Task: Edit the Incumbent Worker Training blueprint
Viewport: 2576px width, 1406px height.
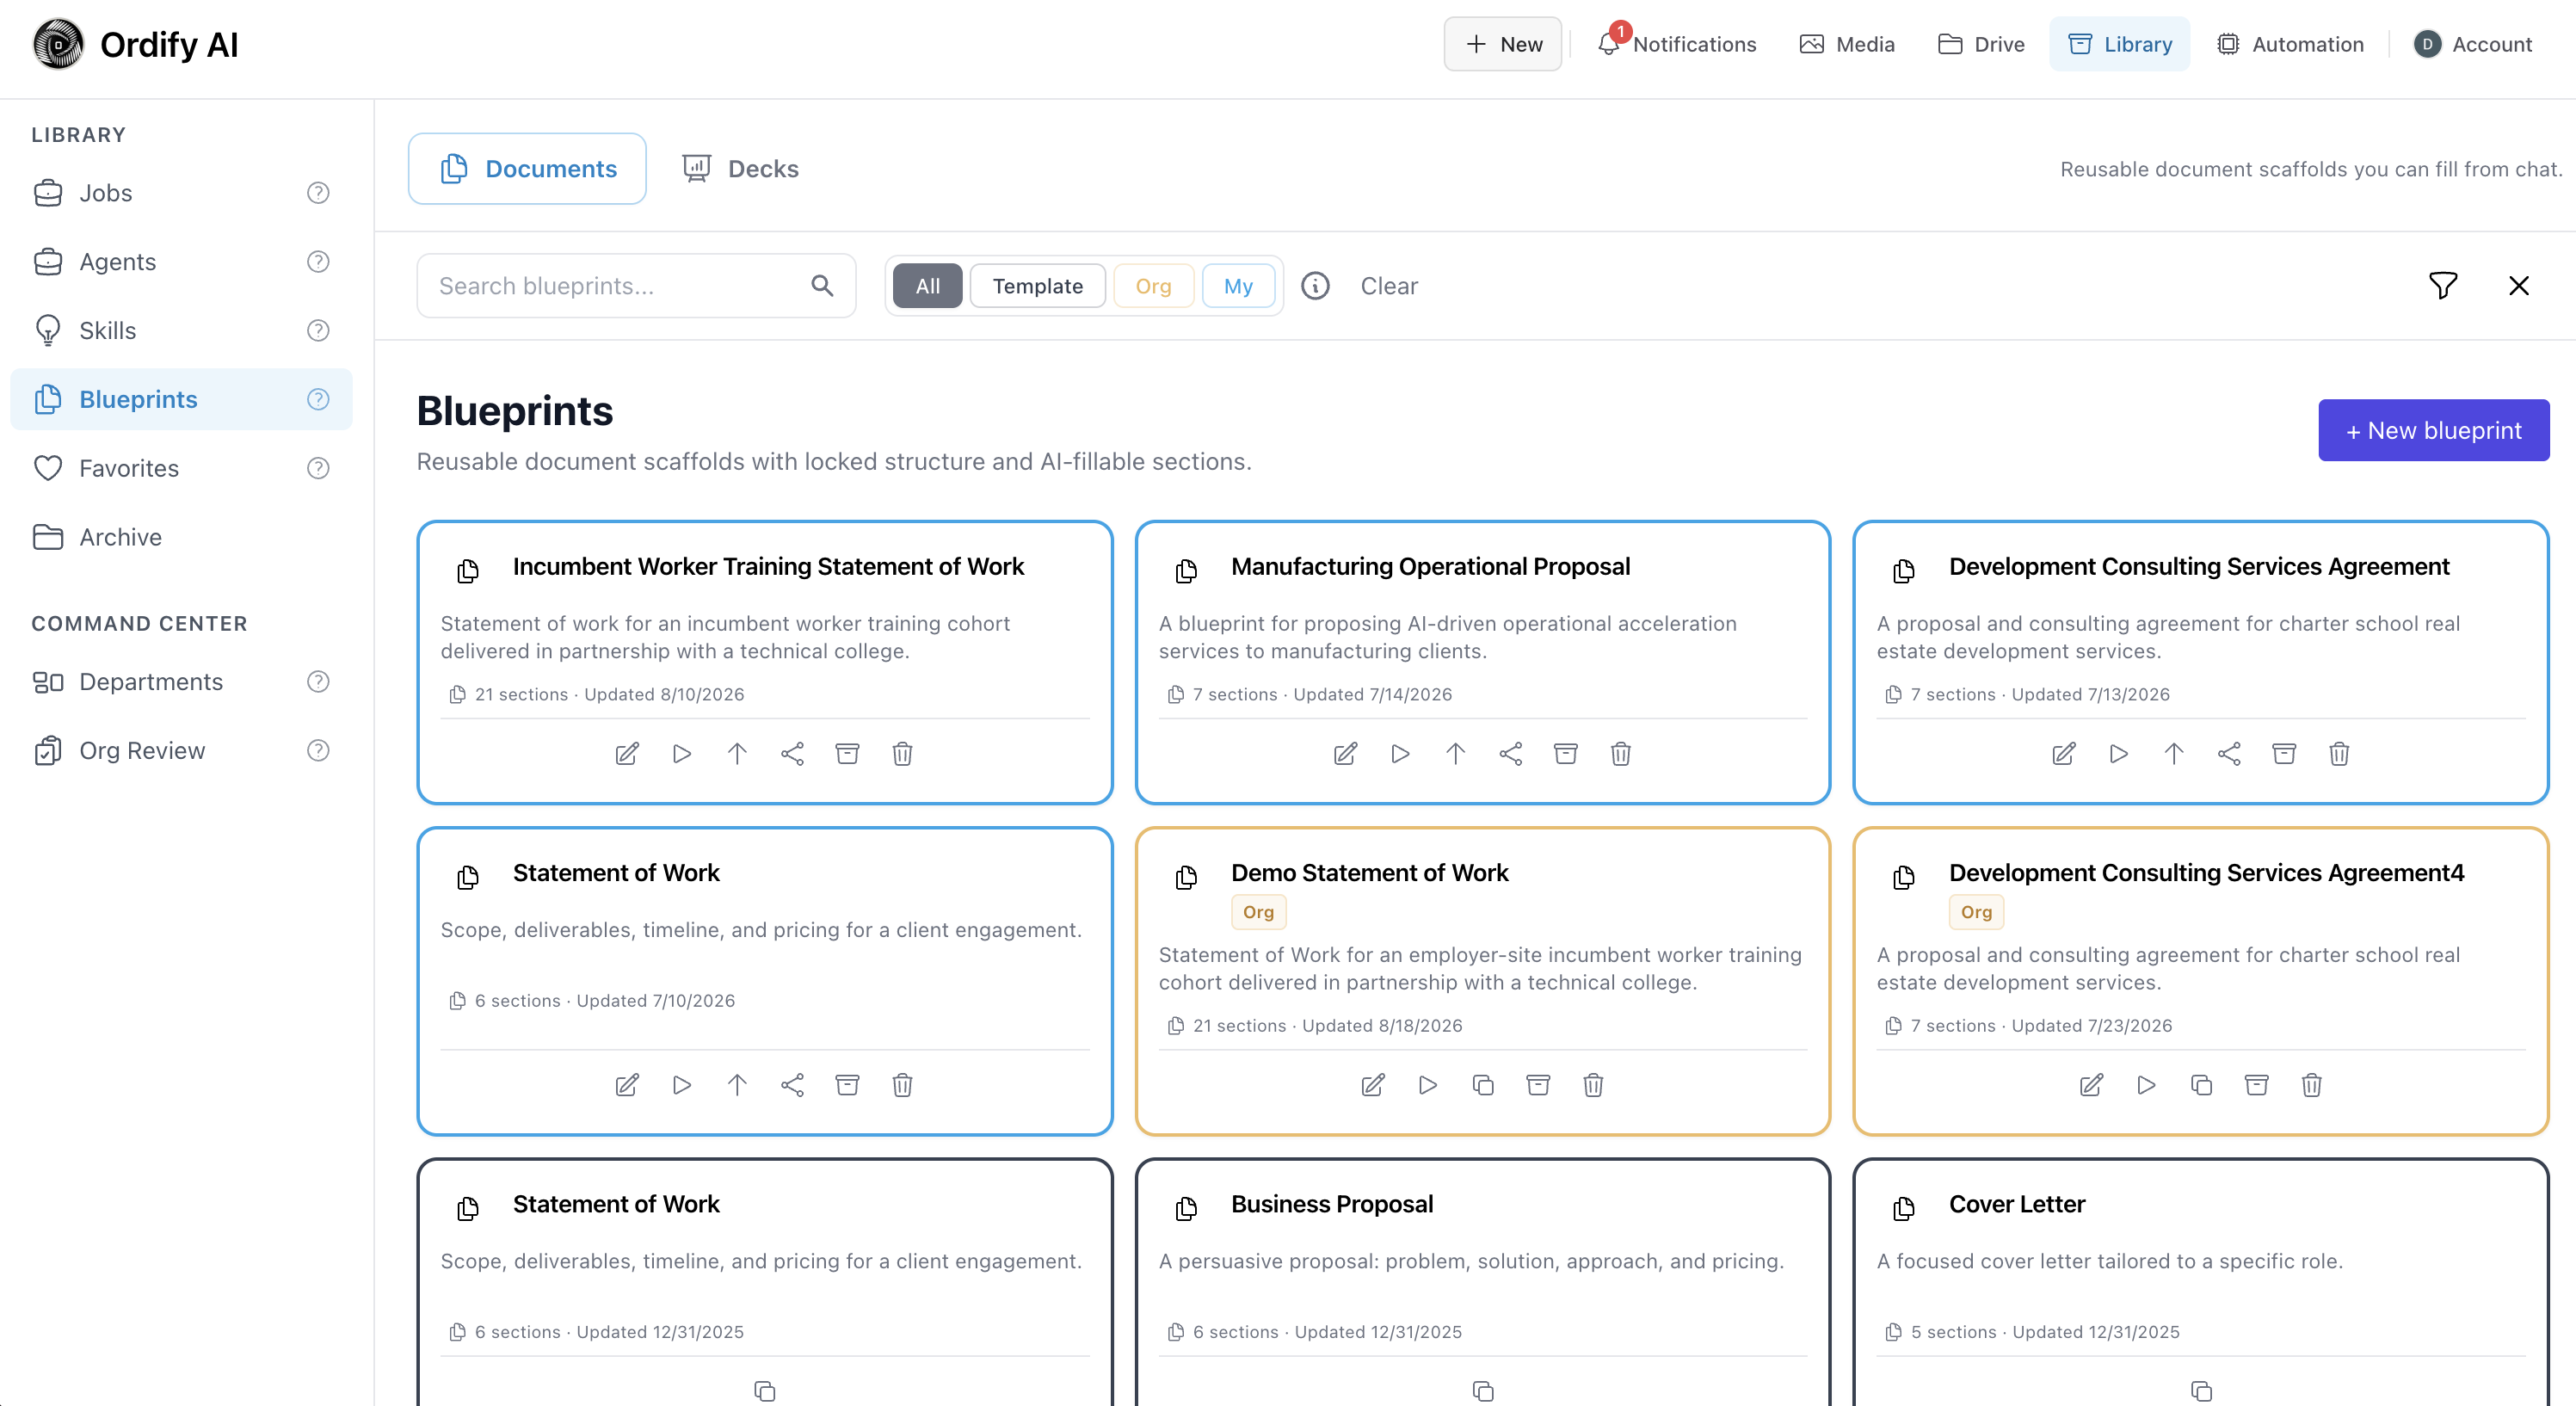Action: pyautogui.click(x=627, y=754)
